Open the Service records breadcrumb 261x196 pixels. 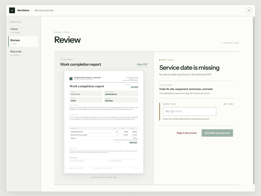(x=44, y=10)
